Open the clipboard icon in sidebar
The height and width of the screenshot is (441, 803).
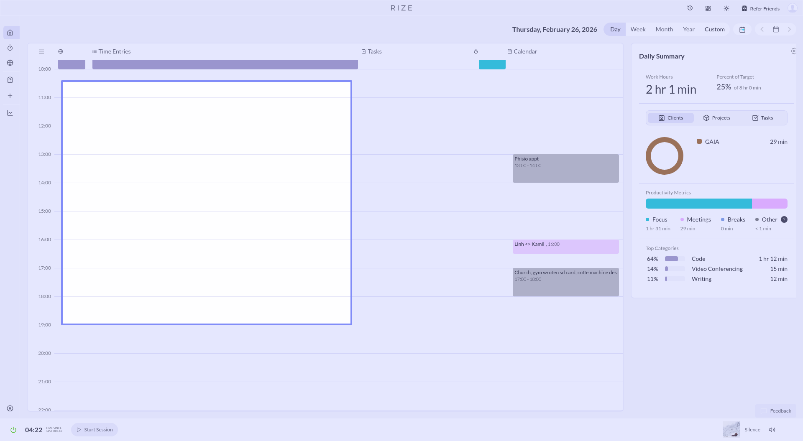pyautogui.click(x=10, y=80)
